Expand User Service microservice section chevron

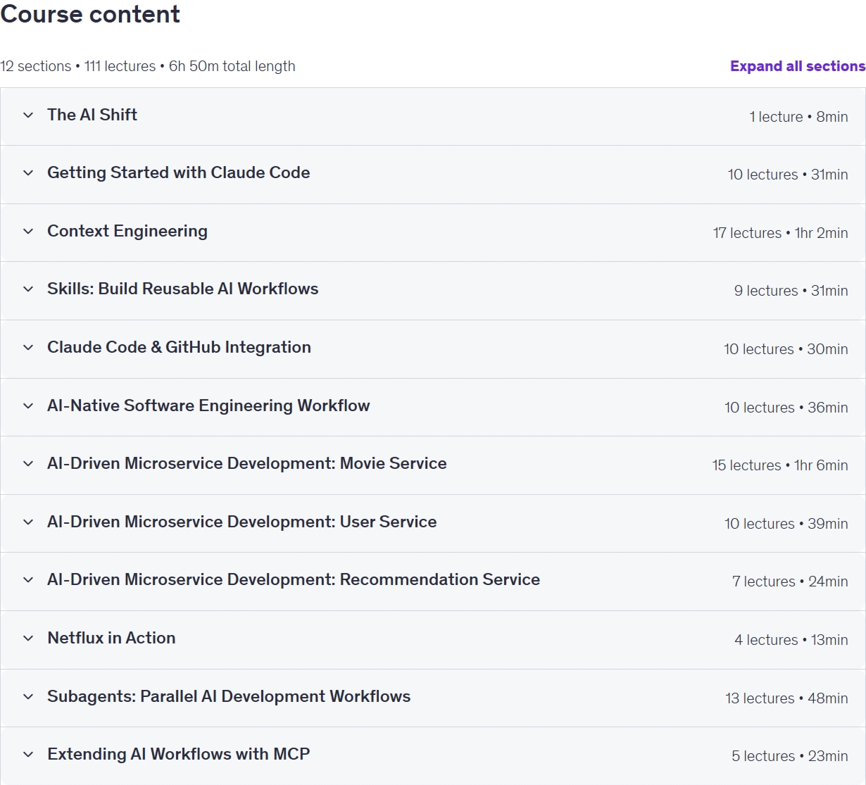[28, 522]
